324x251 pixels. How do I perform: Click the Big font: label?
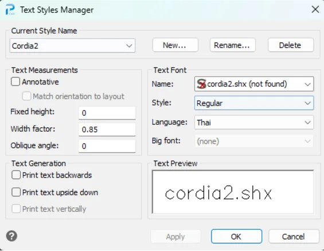[166, 141]
